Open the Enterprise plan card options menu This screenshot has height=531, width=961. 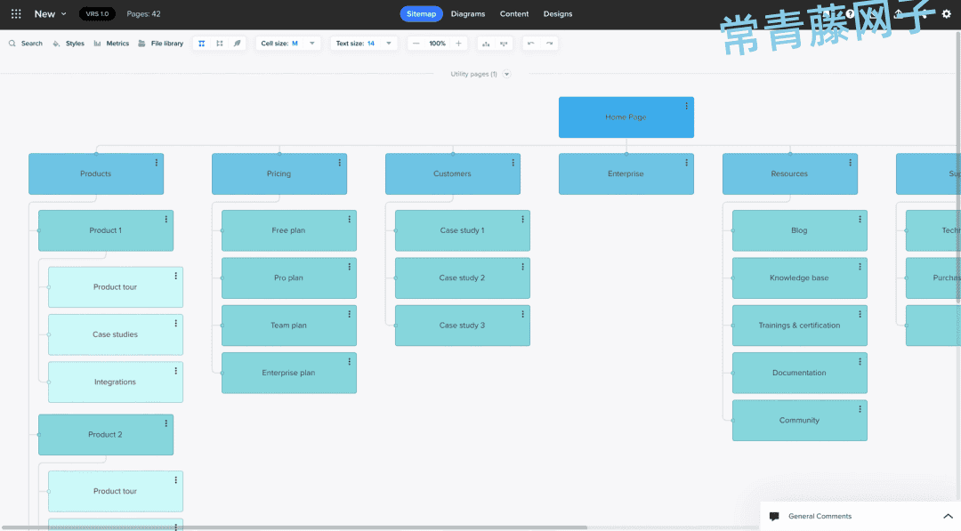pos(350,362)
